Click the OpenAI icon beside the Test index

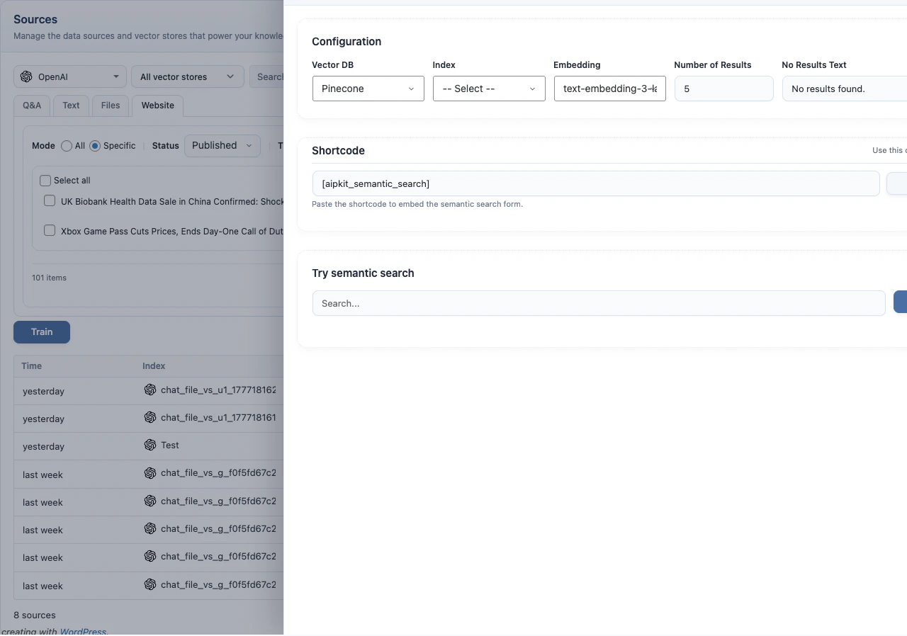pos(150,445)
